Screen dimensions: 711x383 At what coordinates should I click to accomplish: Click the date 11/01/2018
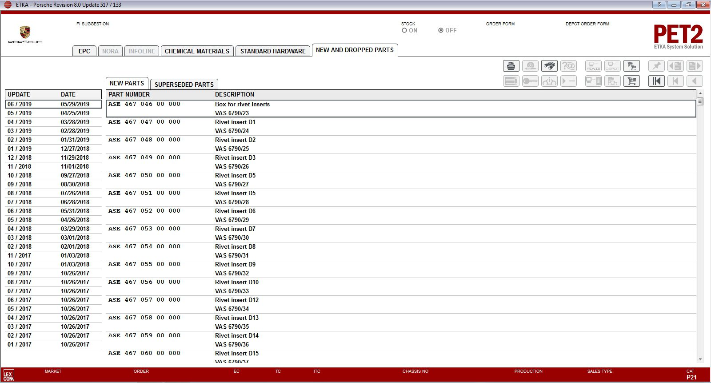tap(75, 166)
